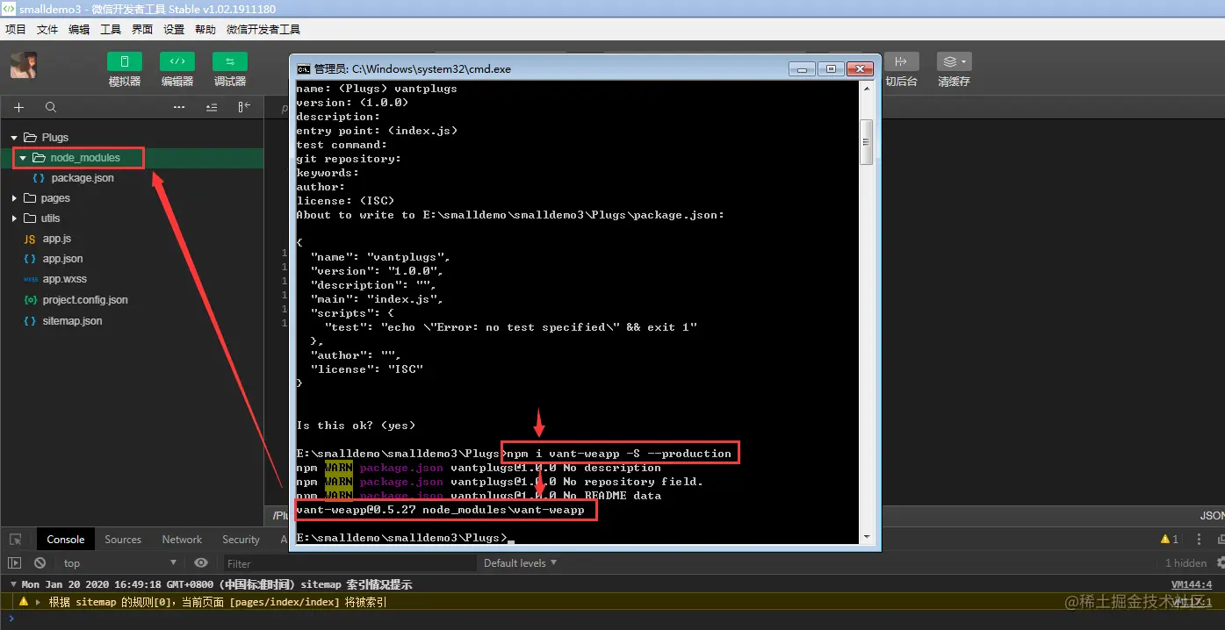This screenshot has height=630, width=1225.
Task: Click the cmd scrollbar down arrow
Action: click(x=867, y=537)
